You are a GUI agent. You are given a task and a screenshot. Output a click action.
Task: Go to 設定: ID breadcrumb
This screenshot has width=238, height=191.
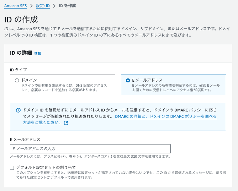click(43, 6)
